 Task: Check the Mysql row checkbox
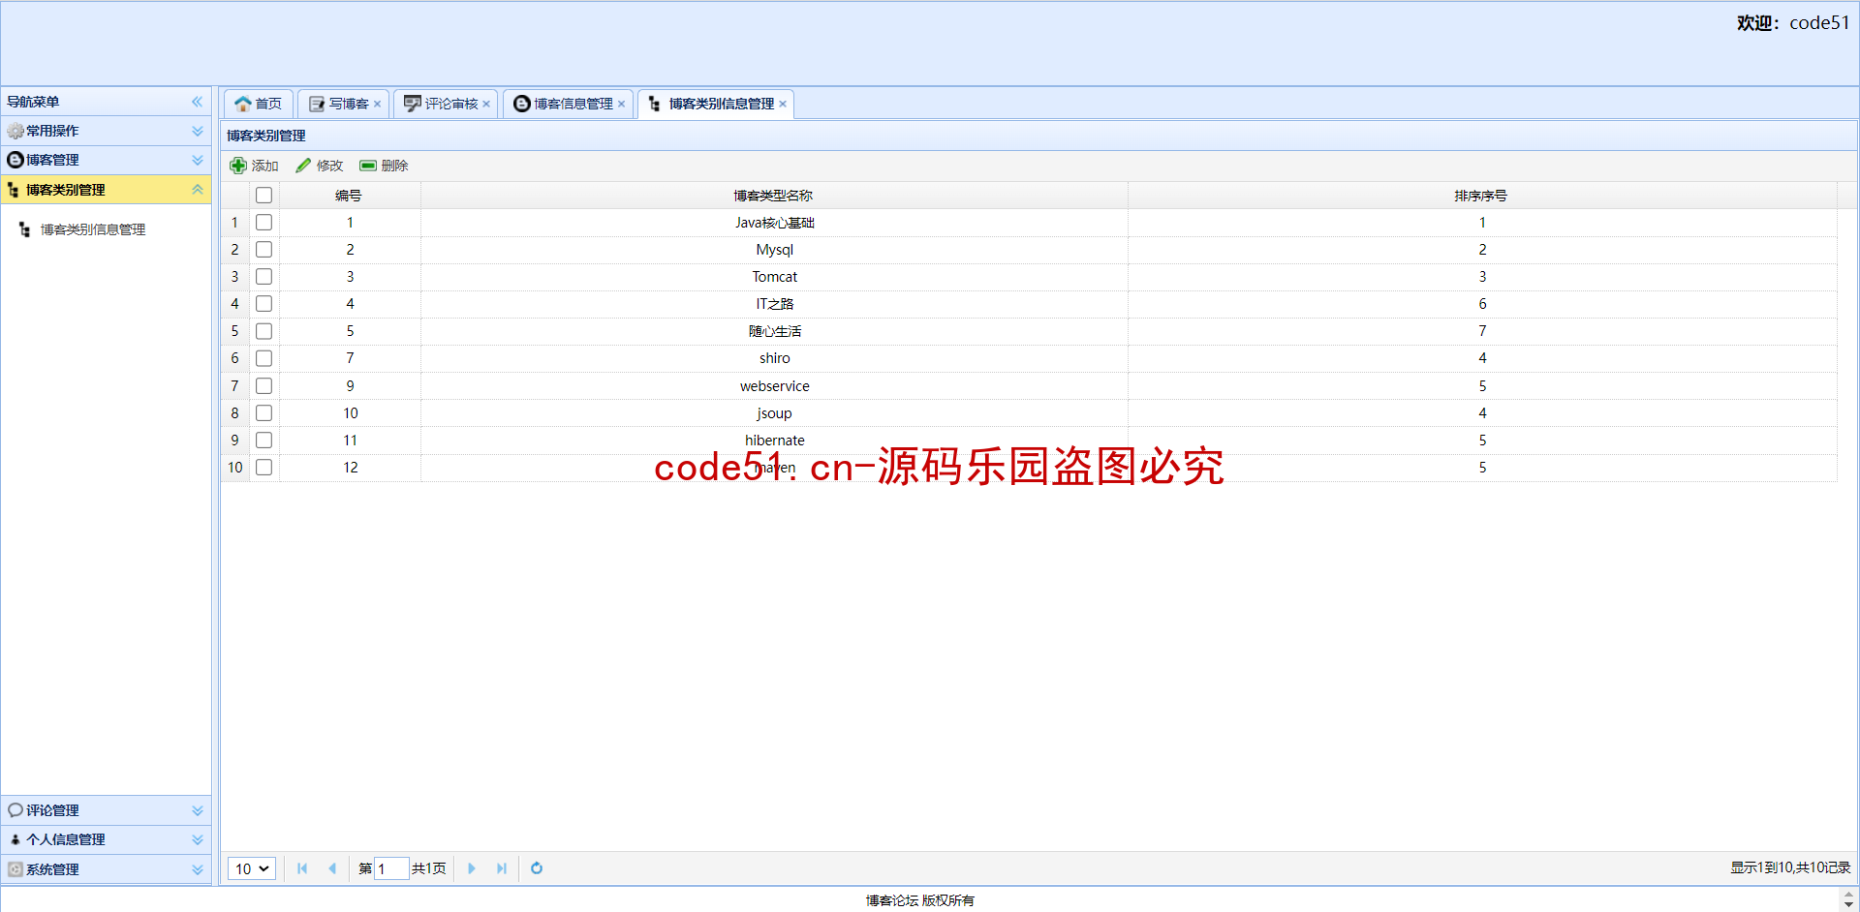click(263, 250)
